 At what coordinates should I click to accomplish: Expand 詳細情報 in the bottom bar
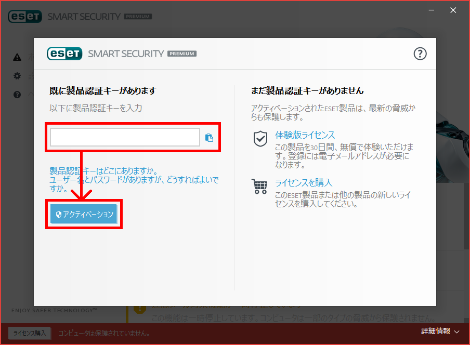tap(440, 331)
